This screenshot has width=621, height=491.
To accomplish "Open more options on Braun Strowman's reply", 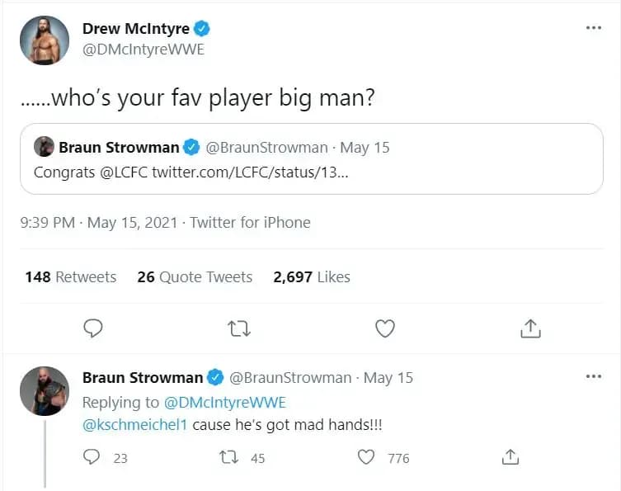I will pos(593,377).
